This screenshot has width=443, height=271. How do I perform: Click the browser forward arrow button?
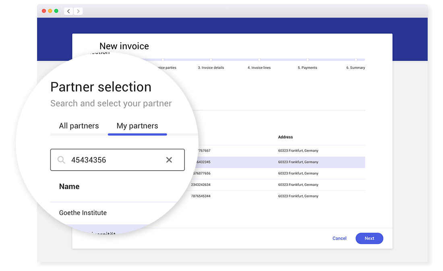coord(78,11)
